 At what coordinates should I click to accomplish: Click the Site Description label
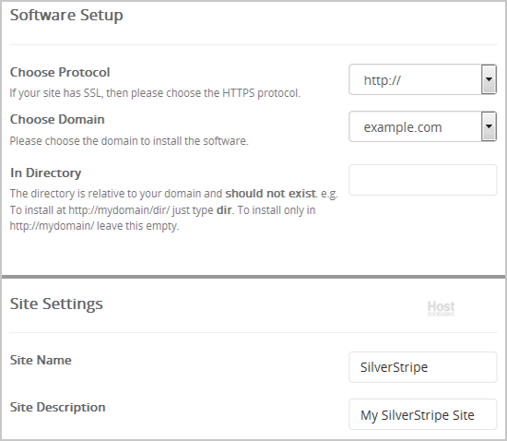click(57, 408)
